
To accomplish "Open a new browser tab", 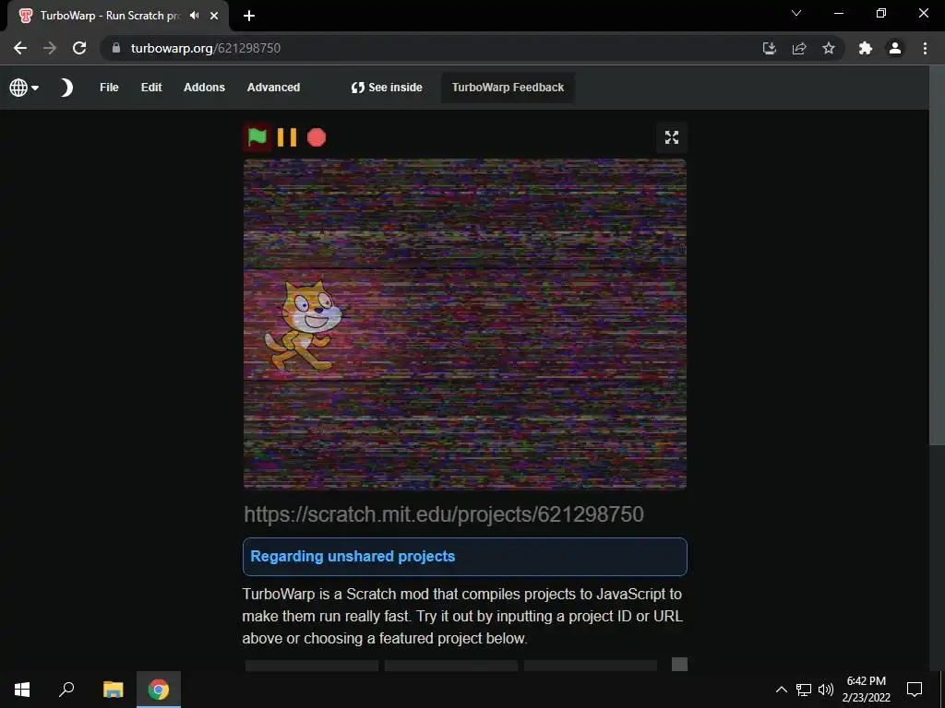I will (x=249, y=17).
